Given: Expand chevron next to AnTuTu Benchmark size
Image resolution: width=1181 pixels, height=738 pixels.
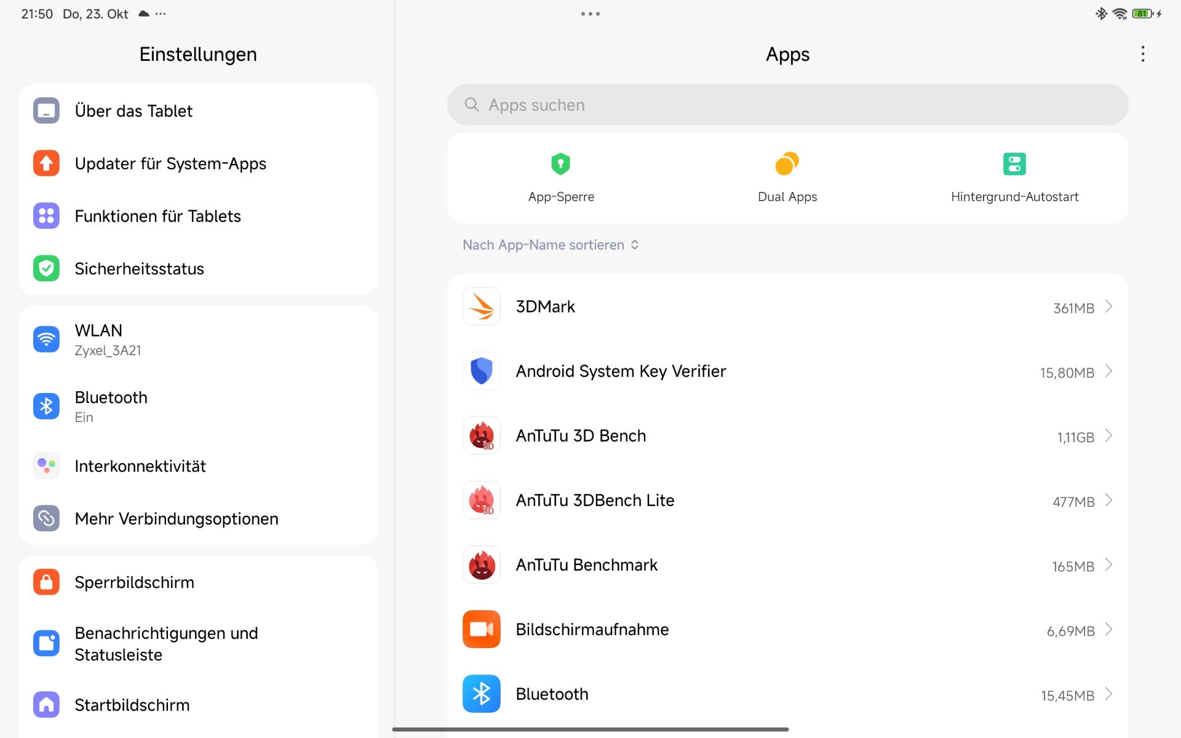Looking at the screenshot, I should pyautogui.click(x=1108, y=565).
